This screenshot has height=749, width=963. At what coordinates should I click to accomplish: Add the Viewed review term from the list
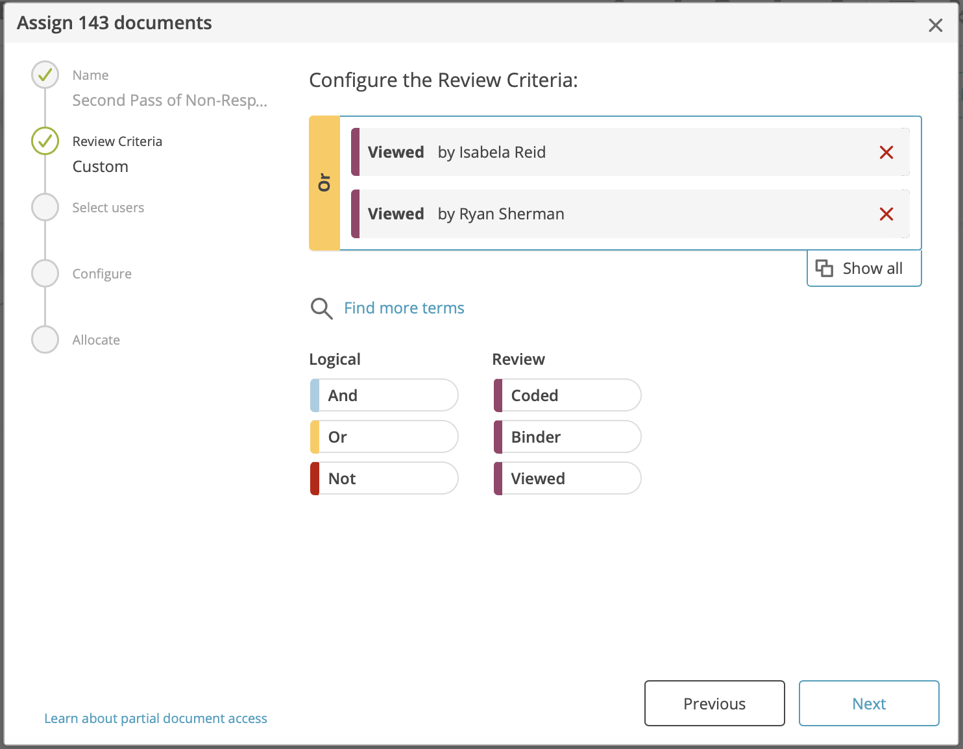click(x=567, y=478)
